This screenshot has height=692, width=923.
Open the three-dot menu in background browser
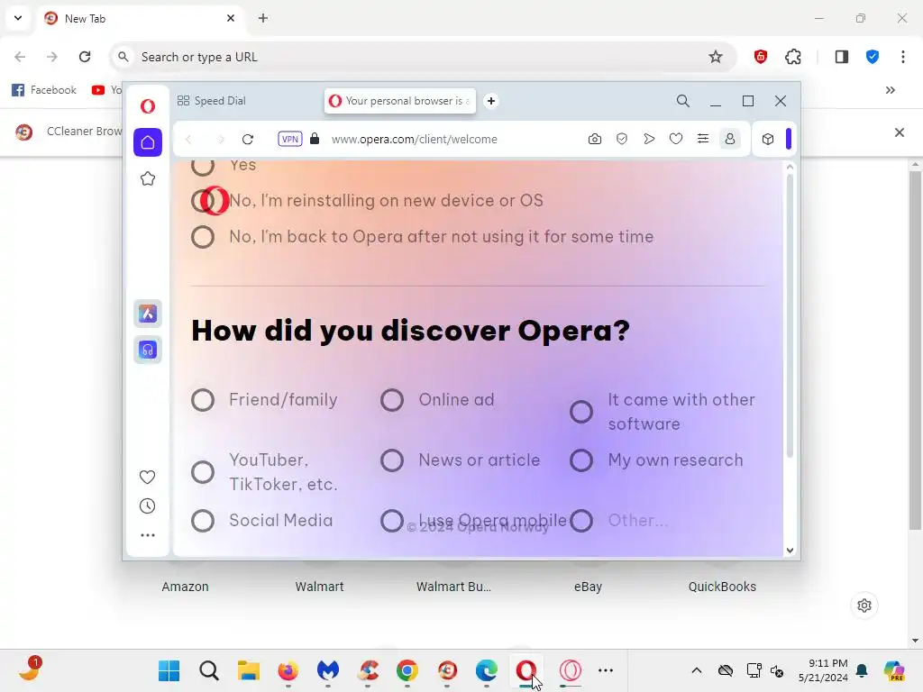pos(903,57)
